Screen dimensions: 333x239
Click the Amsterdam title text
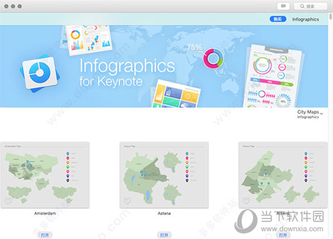(45, 213)
